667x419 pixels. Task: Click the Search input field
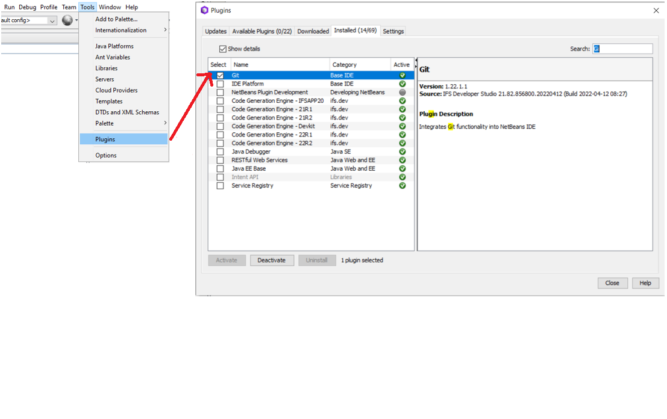click(x=622, y=49)
